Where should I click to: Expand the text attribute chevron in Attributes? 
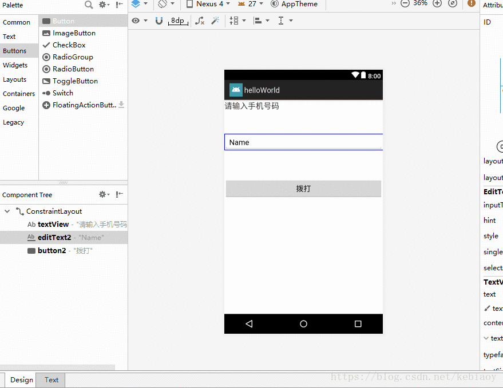[x=486, y=338]
